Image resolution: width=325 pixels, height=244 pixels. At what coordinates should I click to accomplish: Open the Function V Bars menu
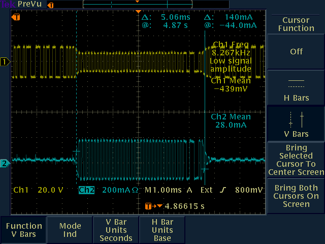point(24,230)
